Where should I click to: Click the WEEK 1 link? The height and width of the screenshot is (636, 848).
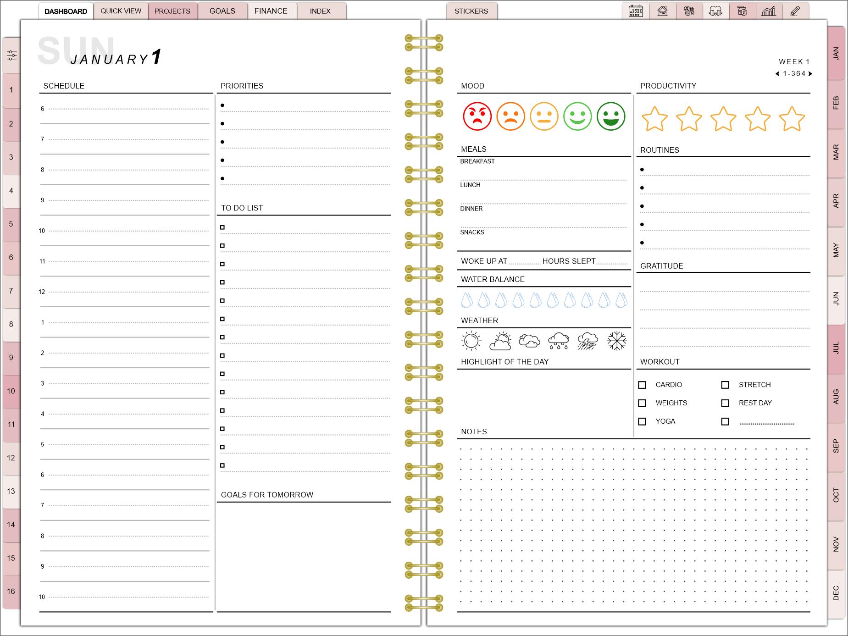click(794, 61)
